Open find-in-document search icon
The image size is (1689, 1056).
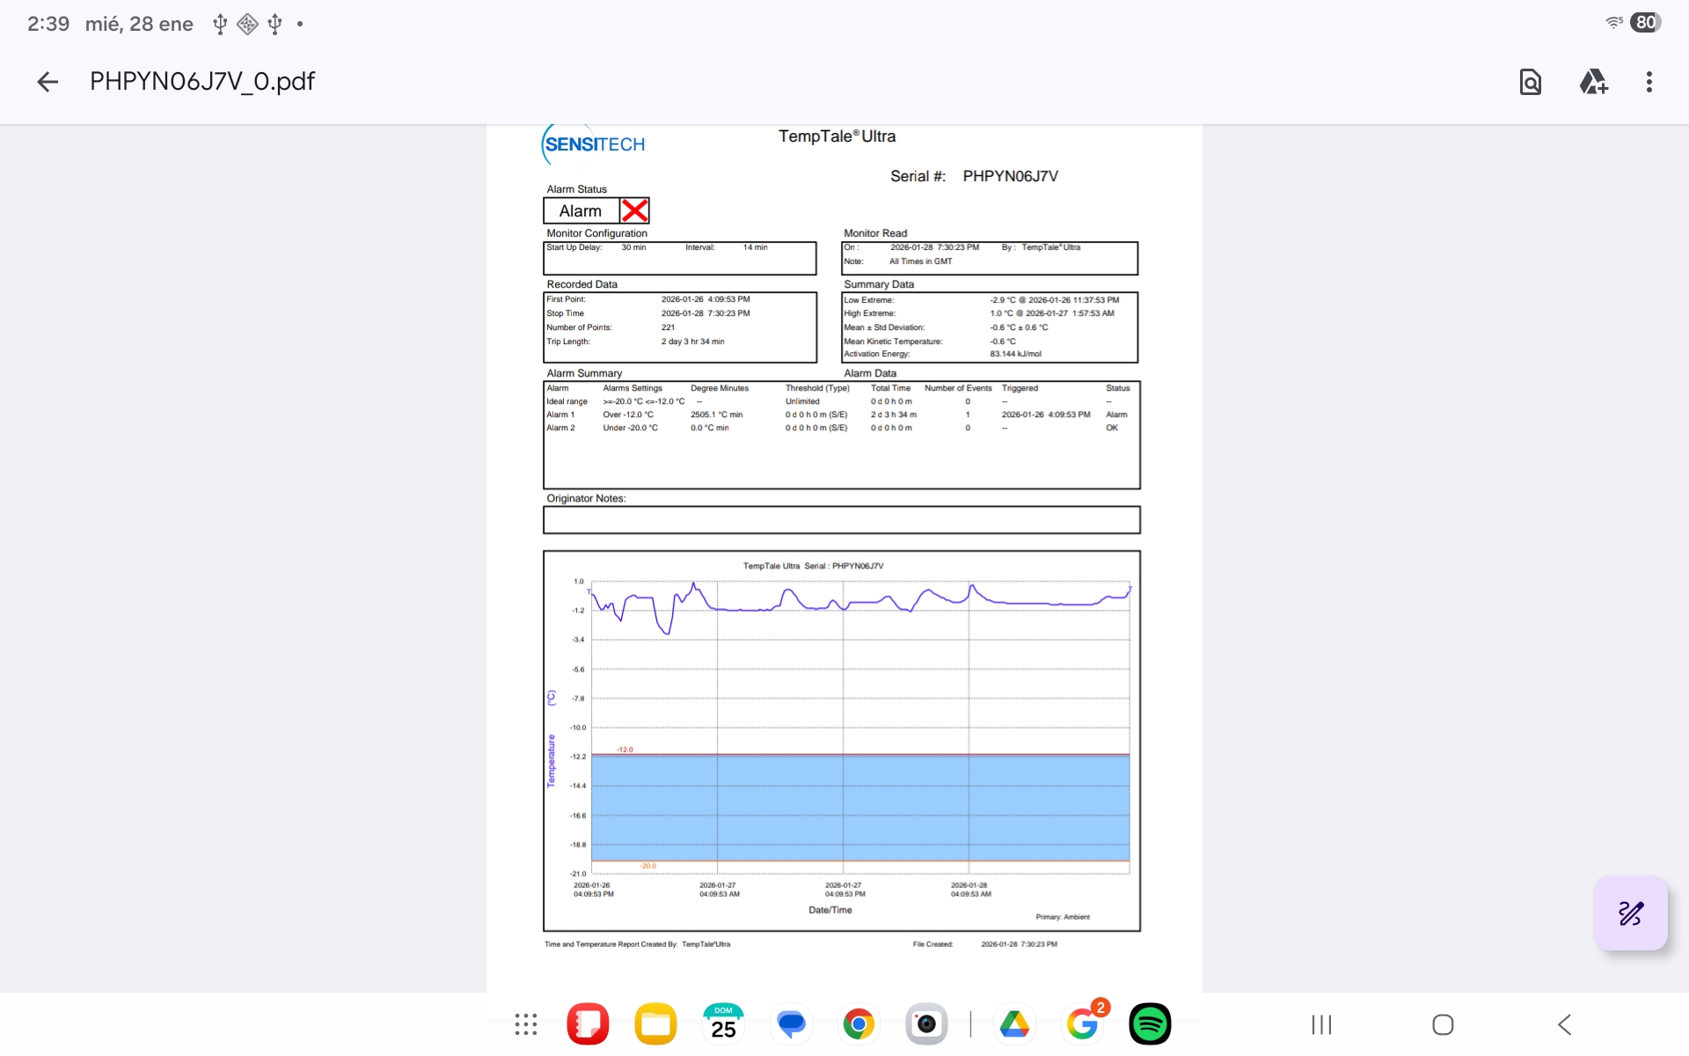click(1530, 82)
